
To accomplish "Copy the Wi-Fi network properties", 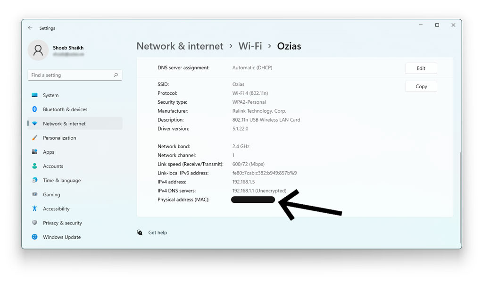I will click(421, 86).
